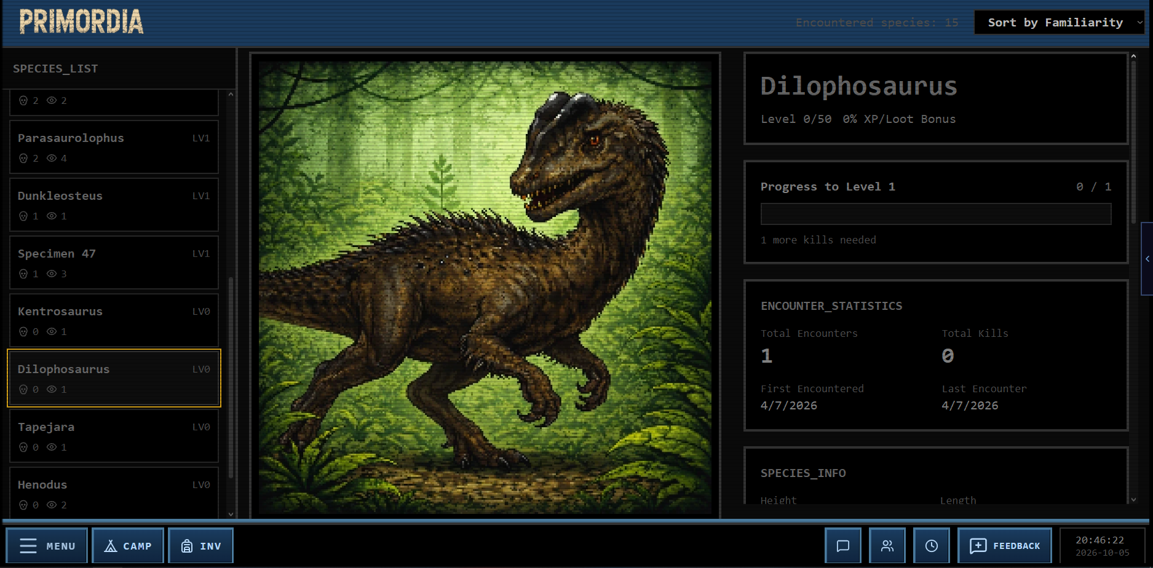Screen dimensions: 1153x568
Task: Click the Progress to Level 1 bar
Action: tap(936, 214)
